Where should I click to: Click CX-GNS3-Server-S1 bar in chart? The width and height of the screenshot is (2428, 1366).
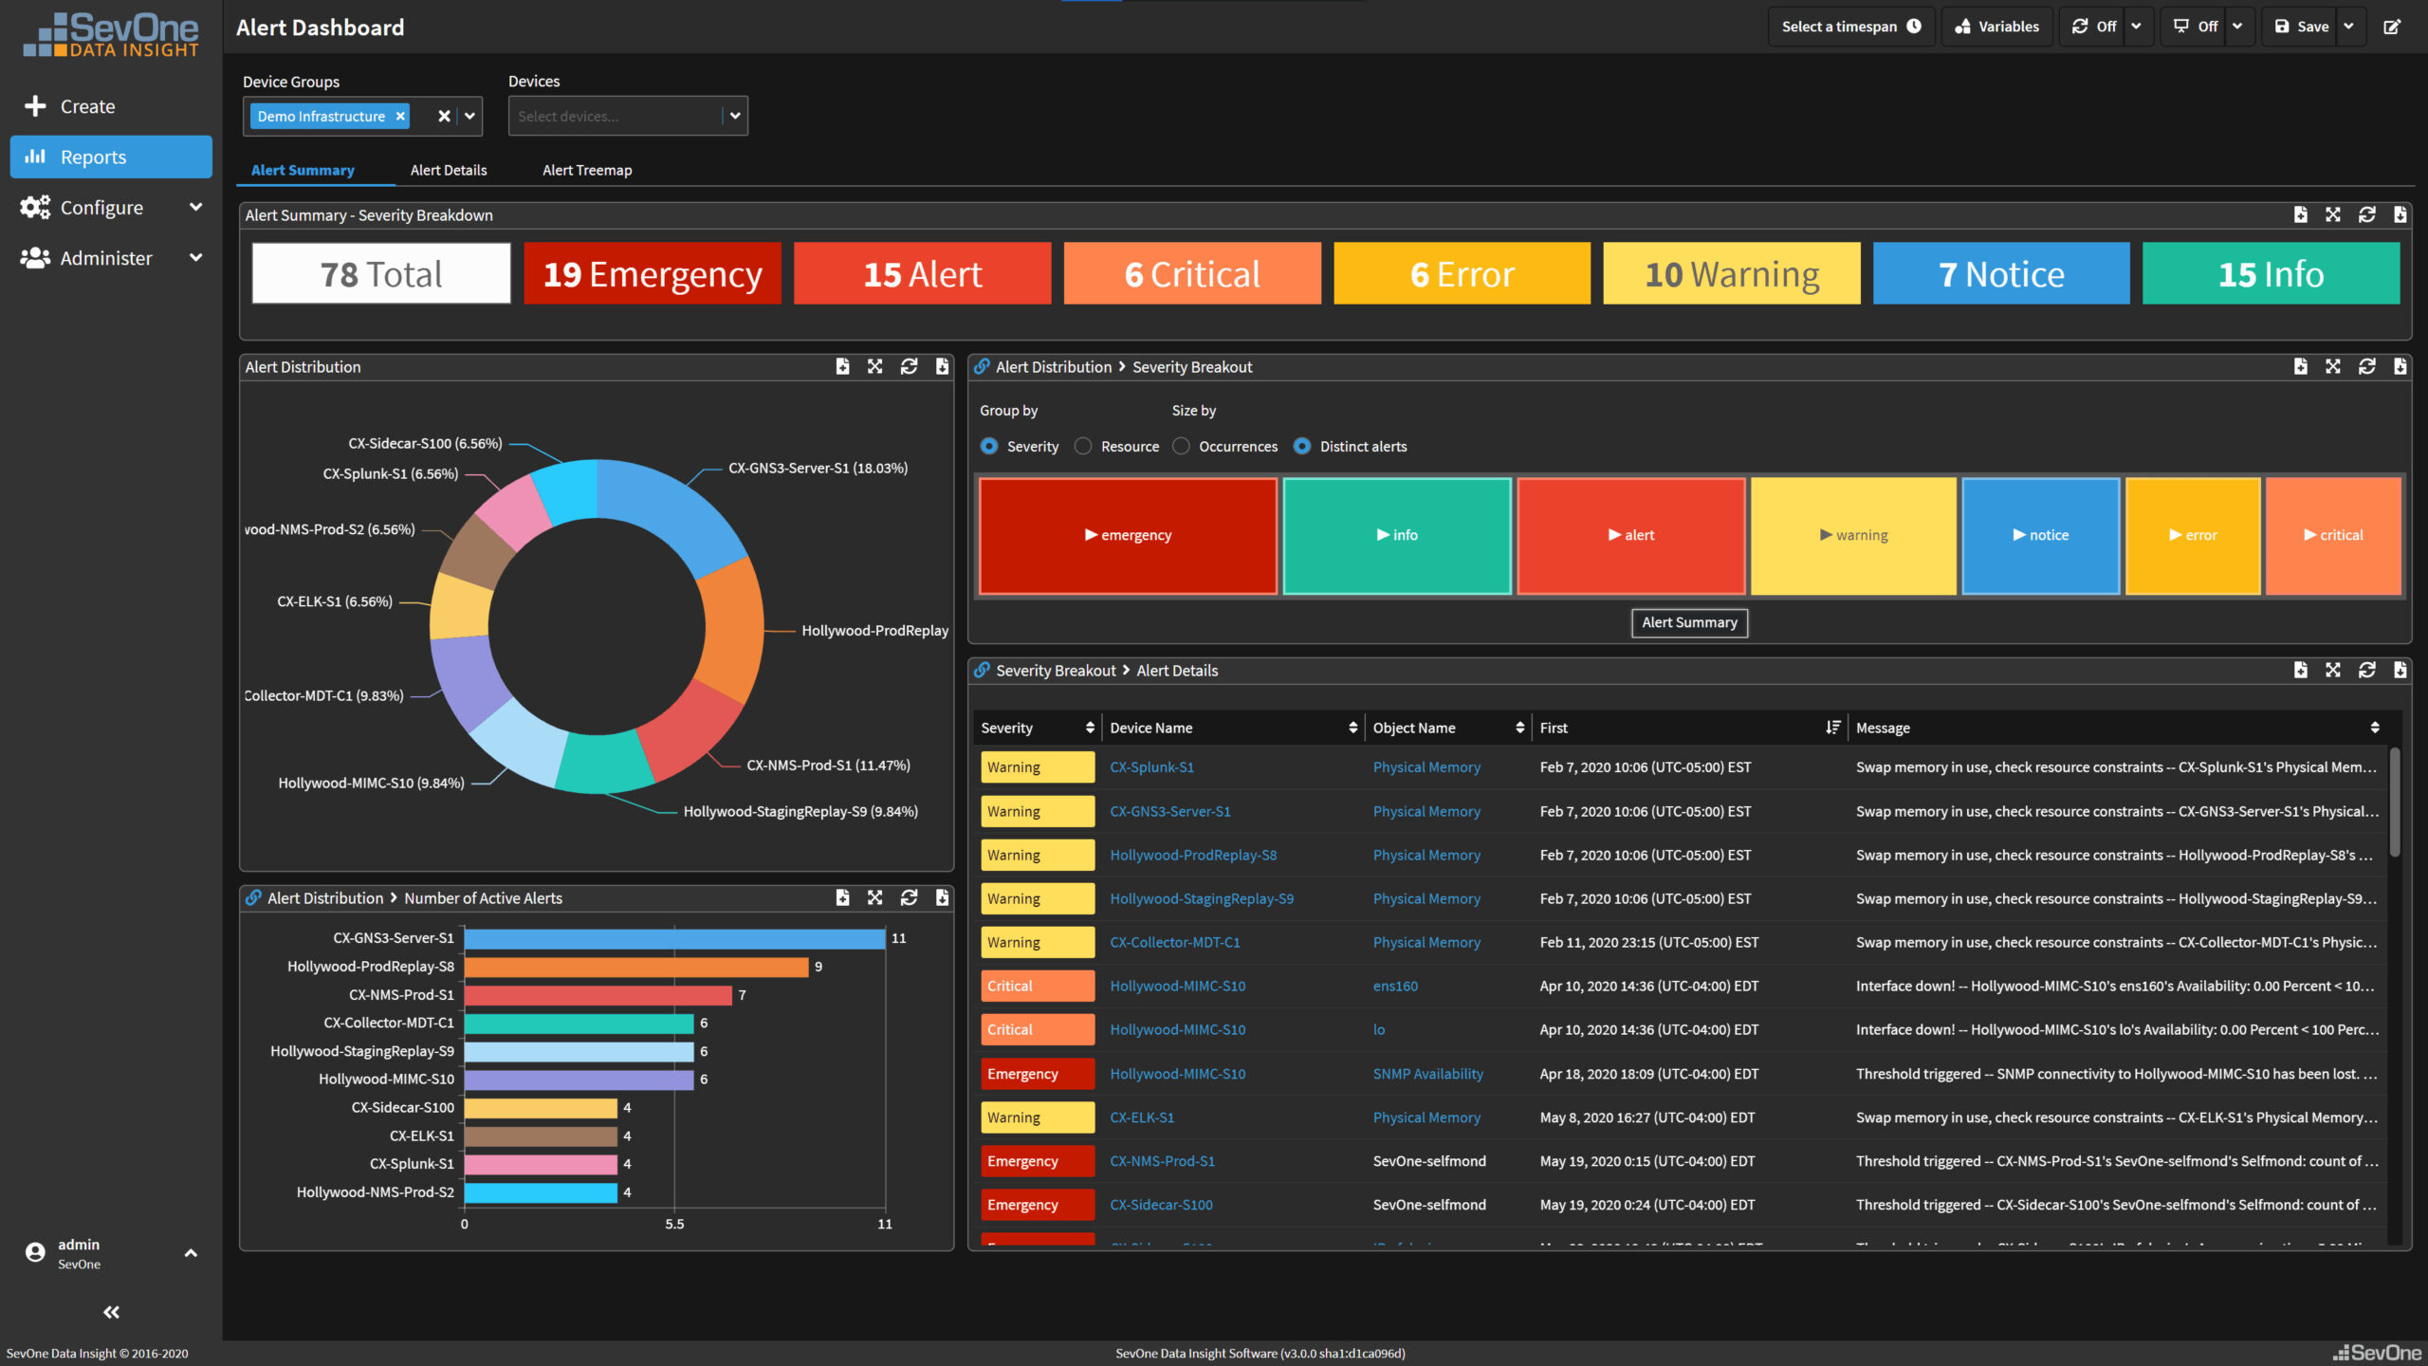point(674,938)
